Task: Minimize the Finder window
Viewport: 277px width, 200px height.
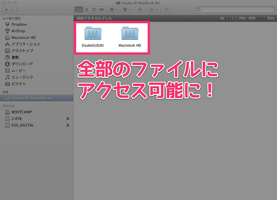Action: [x=10, y=3]
